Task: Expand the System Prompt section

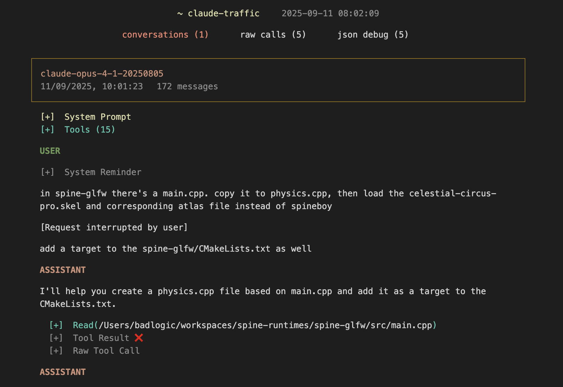Action: [x=86, y=117]
